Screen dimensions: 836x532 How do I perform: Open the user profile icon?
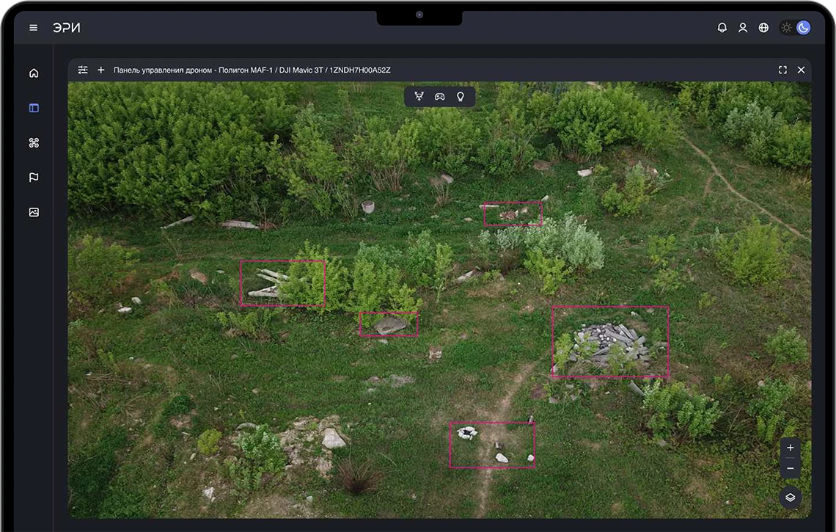click(743, 28)
